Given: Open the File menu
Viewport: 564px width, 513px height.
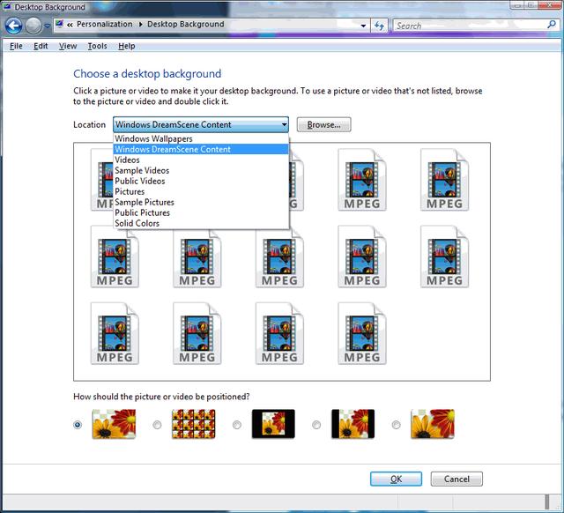Looking at the screenshot, I should click(16, 46).
